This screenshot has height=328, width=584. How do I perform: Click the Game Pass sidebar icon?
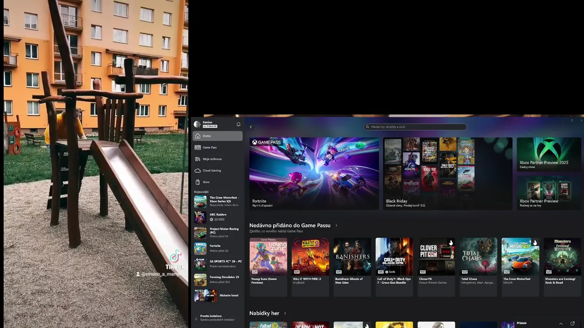(x=198, y=148)
